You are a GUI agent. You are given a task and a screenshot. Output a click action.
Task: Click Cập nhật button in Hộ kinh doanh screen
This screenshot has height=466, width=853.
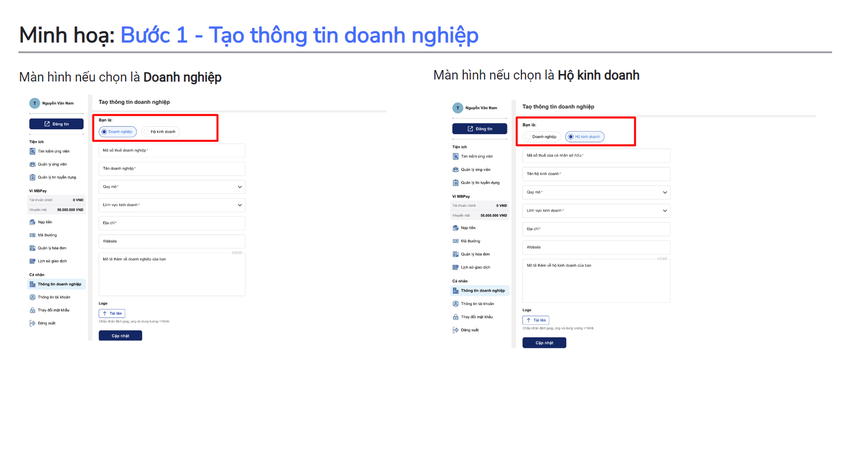(544, 343)
